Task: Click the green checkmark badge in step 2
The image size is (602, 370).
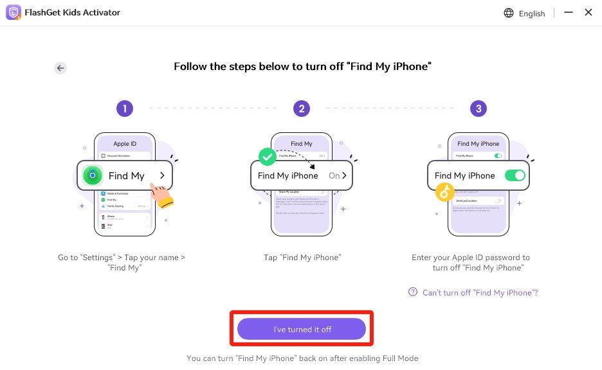Action: tap(267, 156)
